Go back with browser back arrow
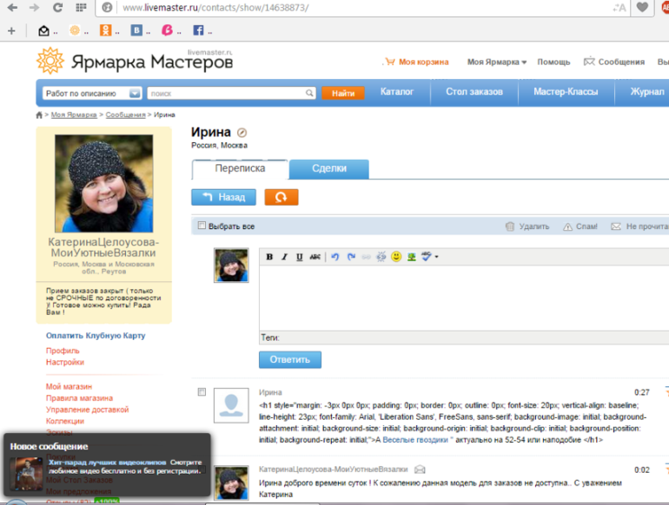669x505 pixels. click(12, 8)
